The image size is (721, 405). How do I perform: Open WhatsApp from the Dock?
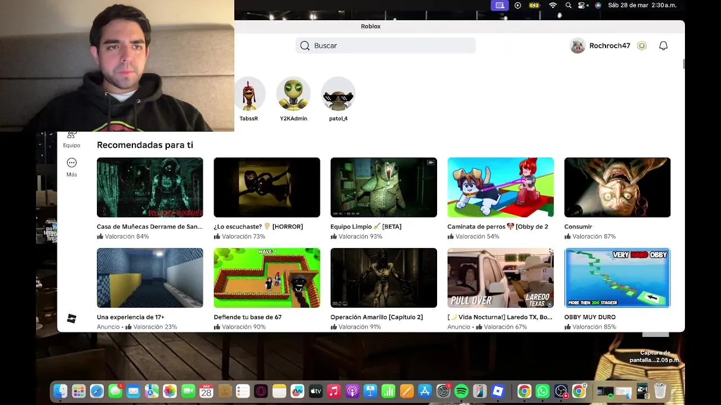coord(542,391)
